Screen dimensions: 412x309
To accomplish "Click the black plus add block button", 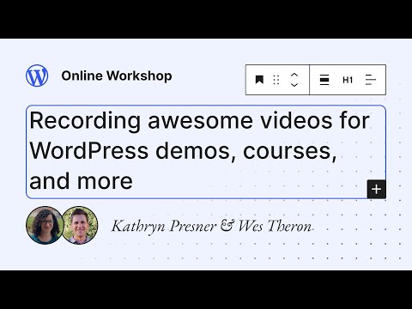I will pyautogui.click(x=377, y=189).
